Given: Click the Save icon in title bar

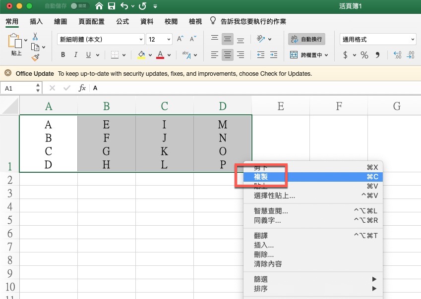Looking at the screenshot, I should (x=112, y=6).
